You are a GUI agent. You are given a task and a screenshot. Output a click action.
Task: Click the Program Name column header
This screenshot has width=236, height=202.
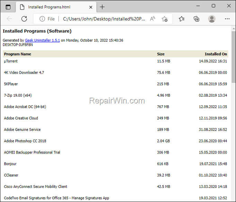[17, 54]
